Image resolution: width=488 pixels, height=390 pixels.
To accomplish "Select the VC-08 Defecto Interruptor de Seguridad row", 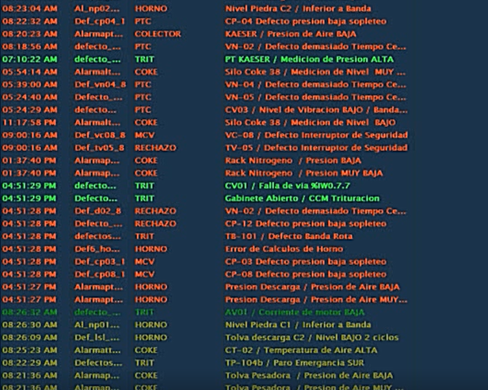I will coord(316,135).
